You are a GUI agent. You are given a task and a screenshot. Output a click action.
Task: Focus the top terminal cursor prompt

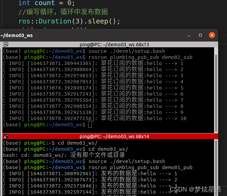pos(90,125)
